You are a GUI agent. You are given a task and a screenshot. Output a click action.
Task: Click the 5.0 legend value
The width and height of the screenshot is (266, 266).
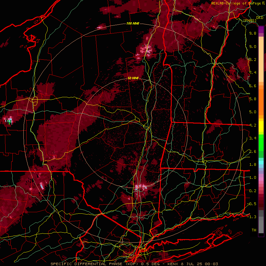click(x=253, y=112)
